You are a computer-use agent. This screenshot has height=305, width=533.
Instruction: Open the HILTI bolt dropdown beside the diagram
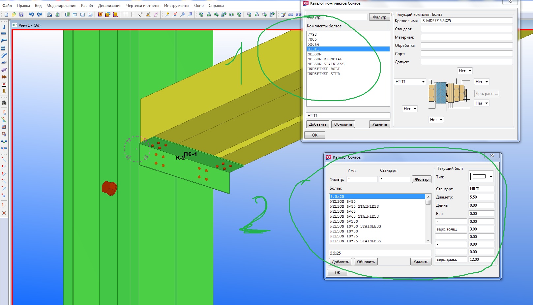pos(410,82)
